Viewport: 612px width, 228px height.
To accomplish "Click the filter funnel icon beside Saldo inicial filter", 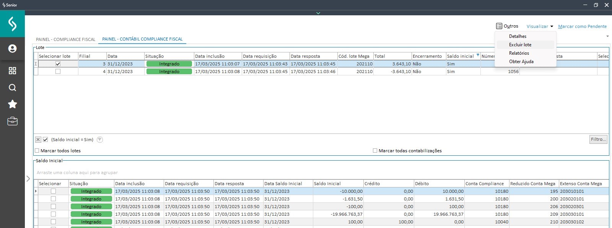I will coord(100,140).
